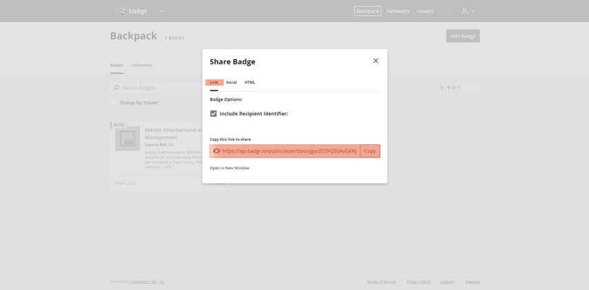Go to Pathways in the top navigation

(398, 11)
